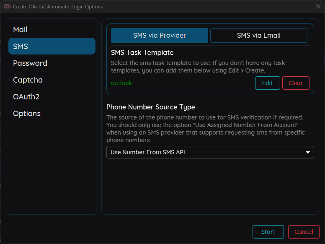The width and height of the screenshot is (325, 244).
Task: Click the SMS Task Template heading
Action: click(x=142, y=53)
